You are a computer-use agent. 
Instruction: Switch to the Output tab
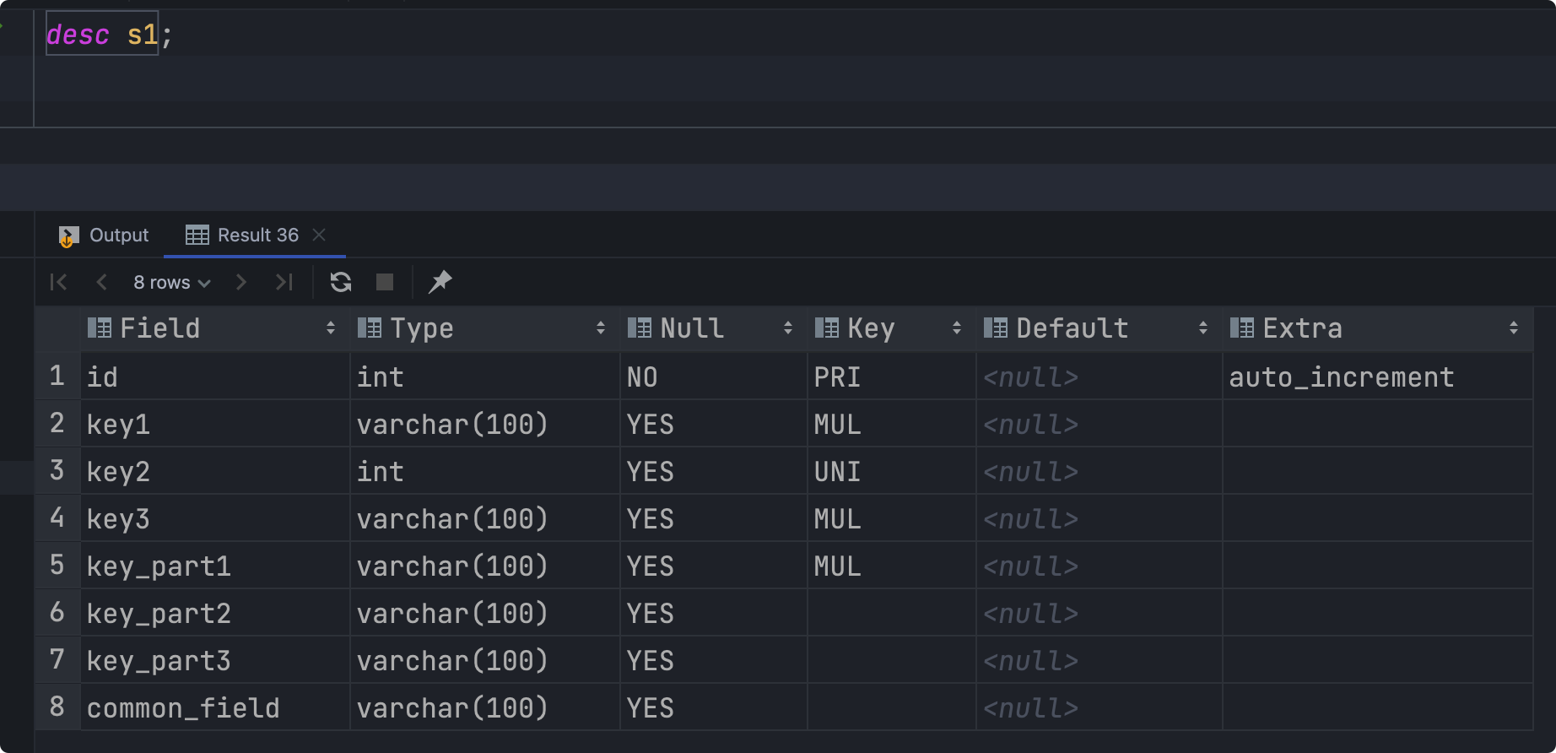[104, 236]
